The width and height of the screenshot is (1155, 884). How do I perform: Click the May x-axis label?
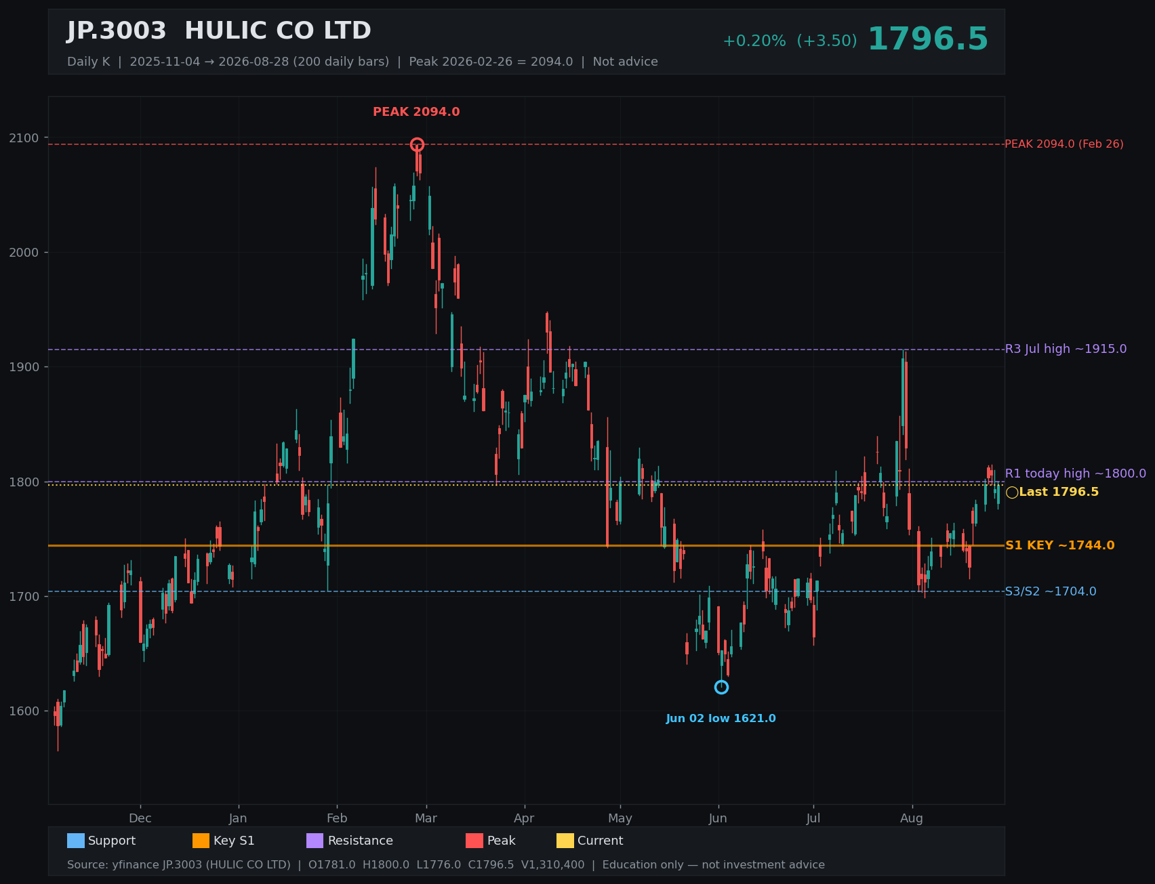620,818
